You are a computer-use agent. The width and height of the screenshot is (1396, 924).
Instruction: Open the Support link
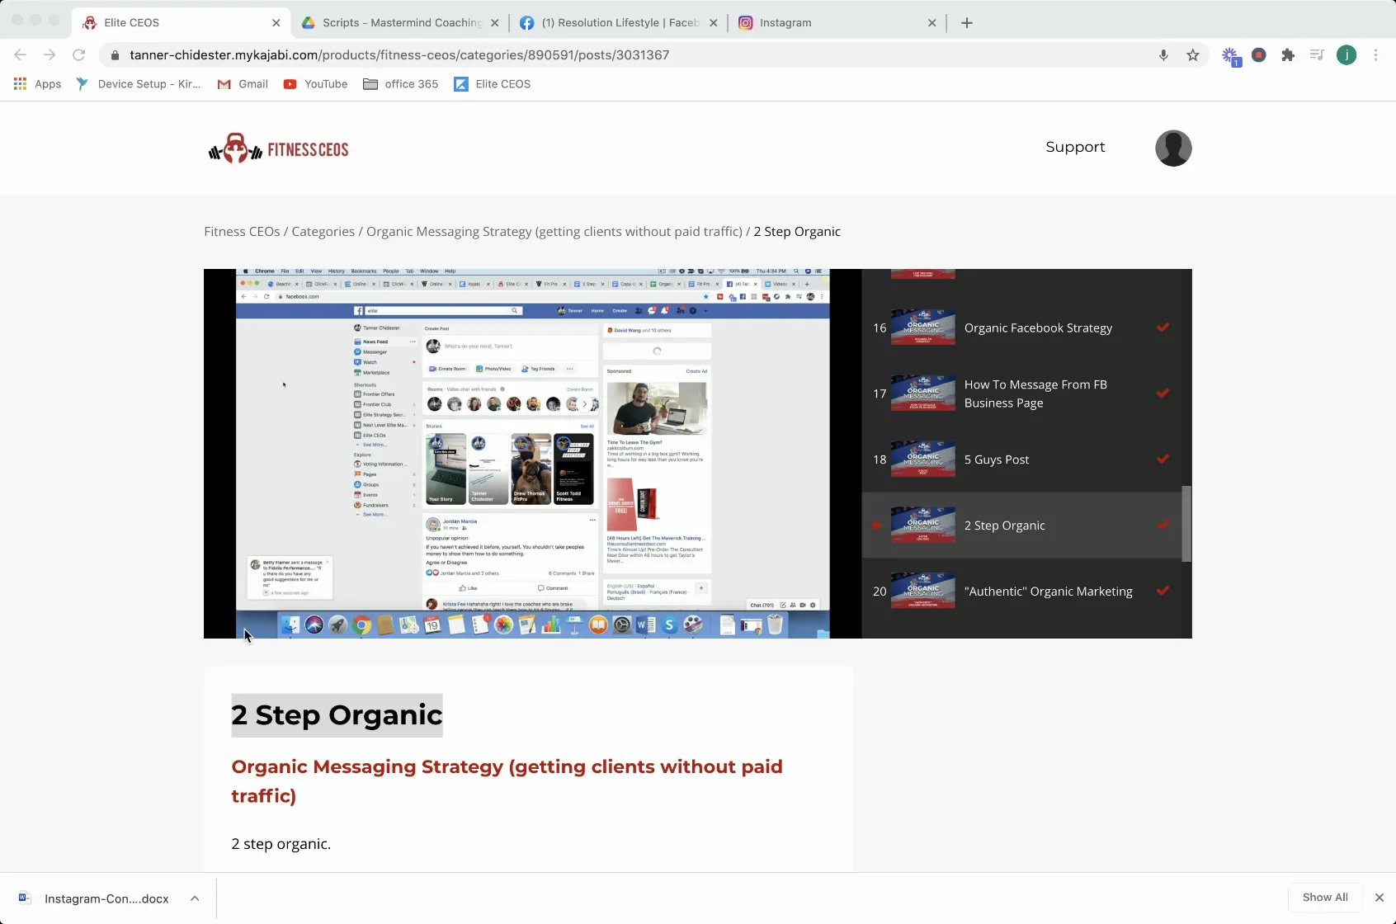click(x=1075, y=147)
